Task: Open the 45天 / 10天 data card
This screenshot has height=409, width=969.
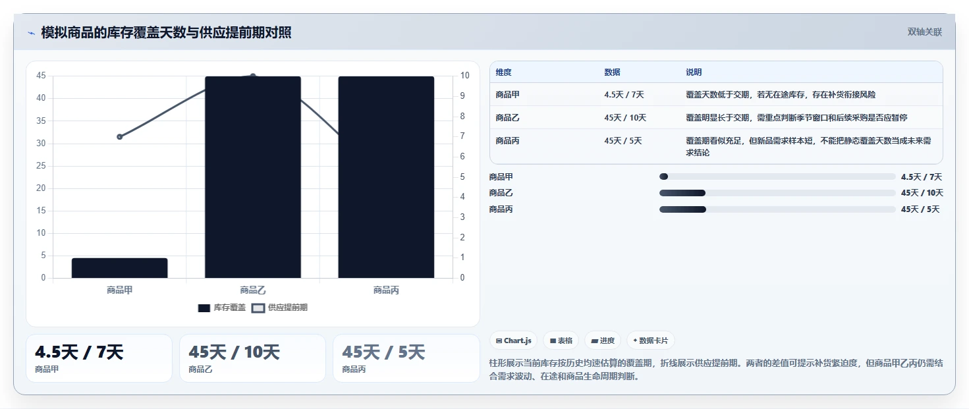Action: click(252, 358)
